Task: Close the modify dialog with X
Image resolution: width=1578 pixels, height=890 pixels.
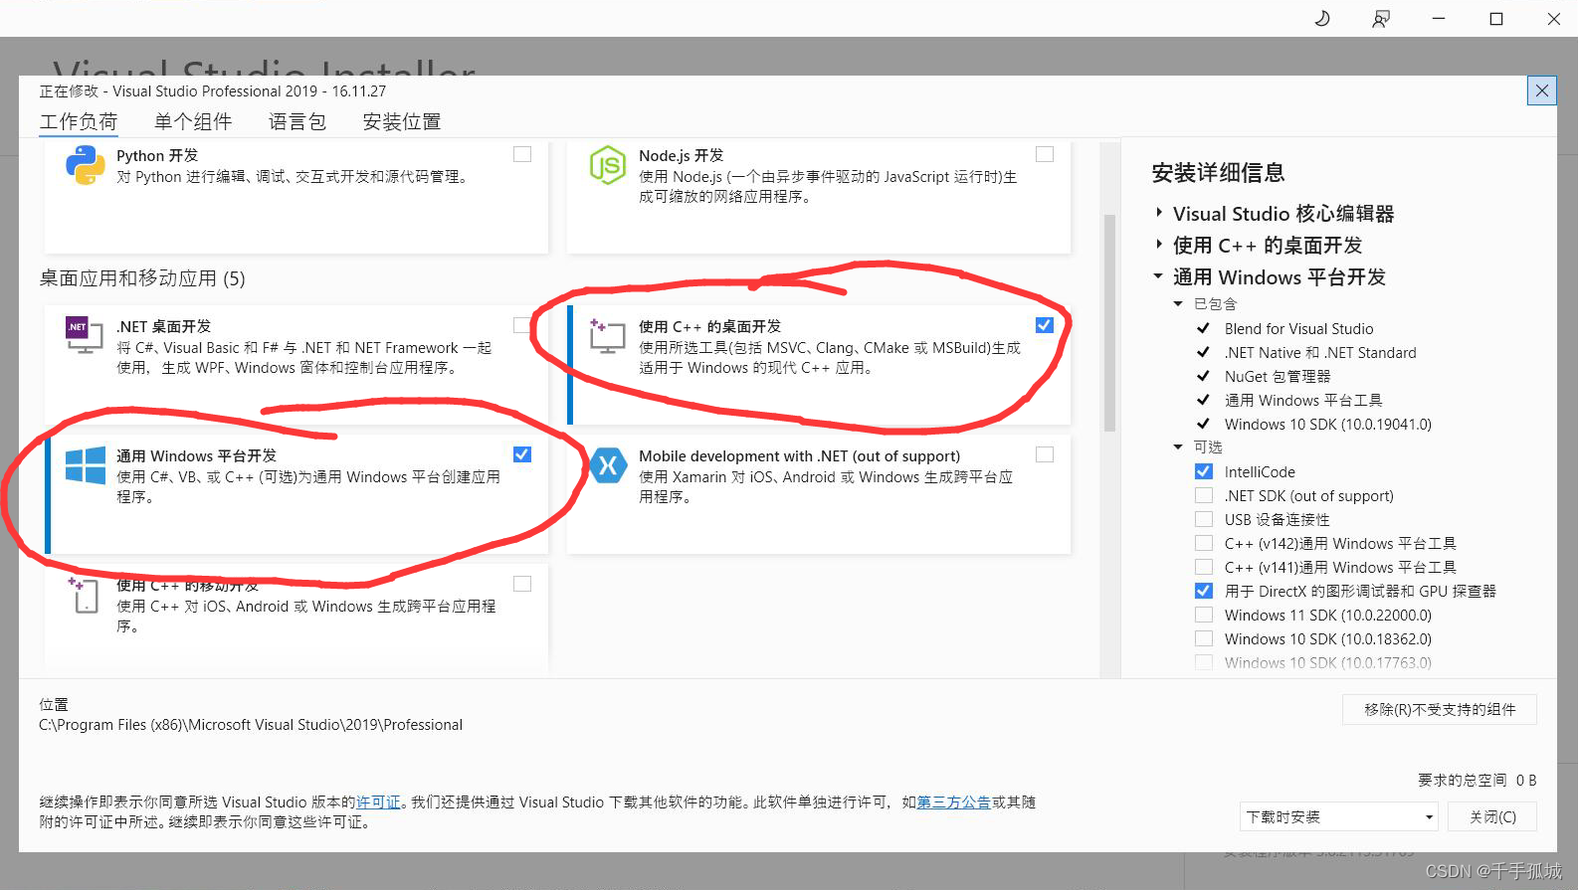Action: pos(1541,90)
